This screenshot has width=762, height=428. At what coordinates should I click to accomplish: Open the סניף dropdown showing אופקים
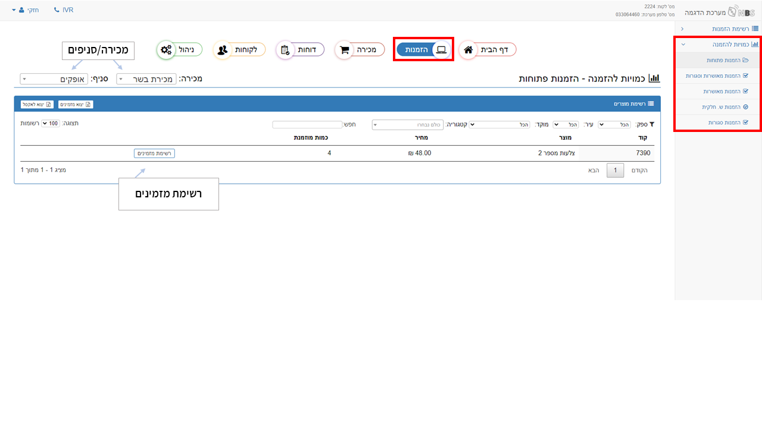(x=54, y=79)
